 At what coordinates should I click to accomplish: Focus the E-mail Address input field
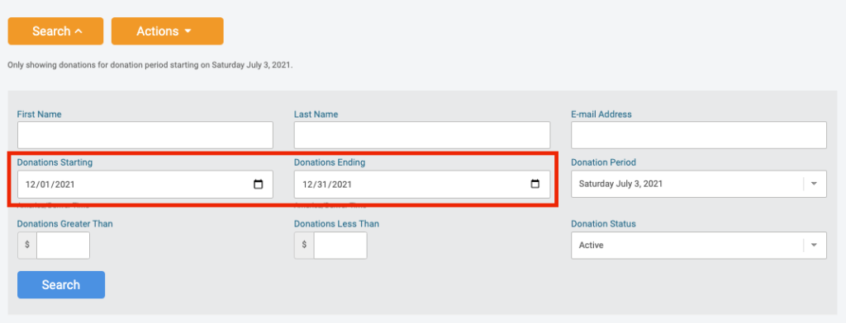point(699,135)
